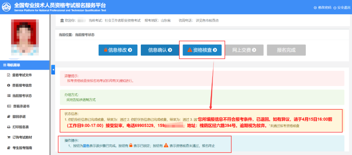Click document icon beside 查看考试文件
Screen dimensions: 352x155
(x=9, y=75)
